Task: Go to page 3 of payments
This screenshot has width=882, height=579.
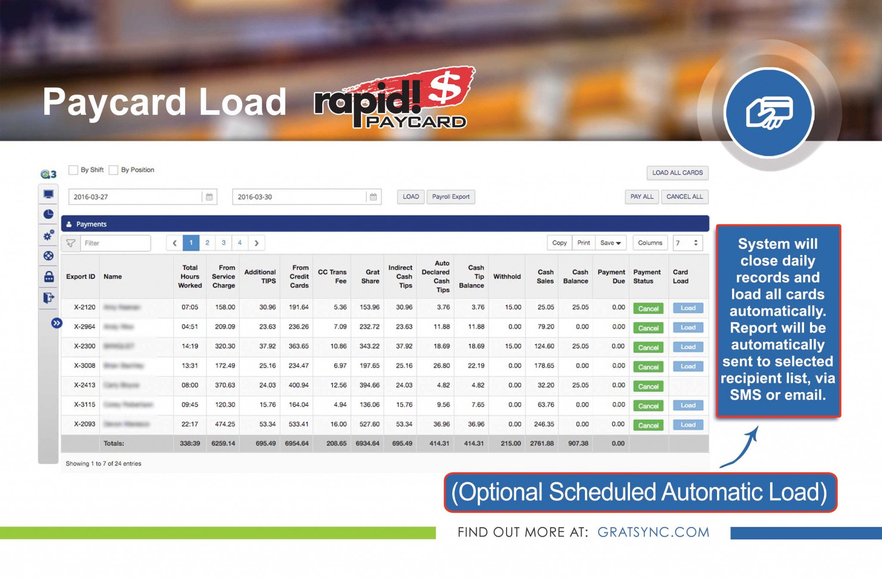Action: [x=224, y=243]
